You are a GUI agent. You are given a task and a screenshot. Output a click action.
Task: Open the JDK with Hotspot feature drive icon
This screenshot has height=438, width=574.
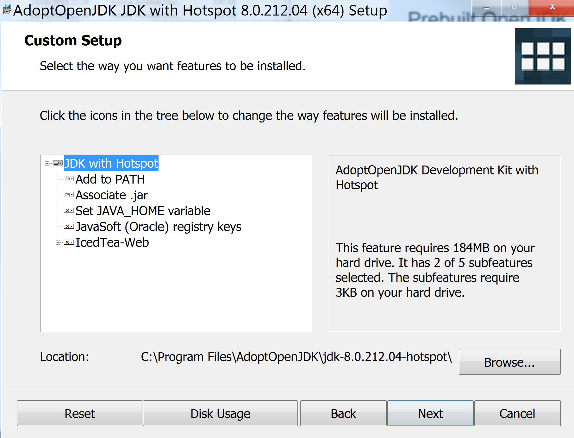pos(58,163)
